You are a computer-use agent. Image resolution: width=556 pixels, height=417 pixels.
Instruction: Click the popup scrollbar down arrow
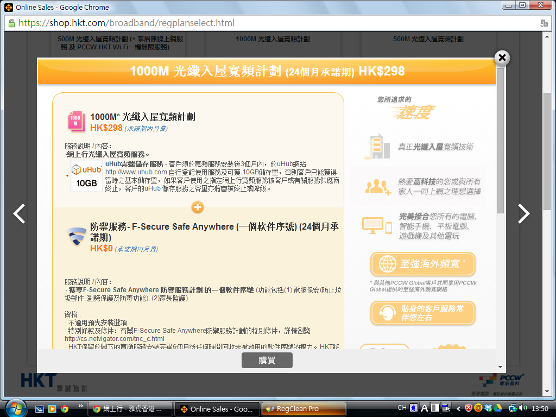(x=500, y=367)
